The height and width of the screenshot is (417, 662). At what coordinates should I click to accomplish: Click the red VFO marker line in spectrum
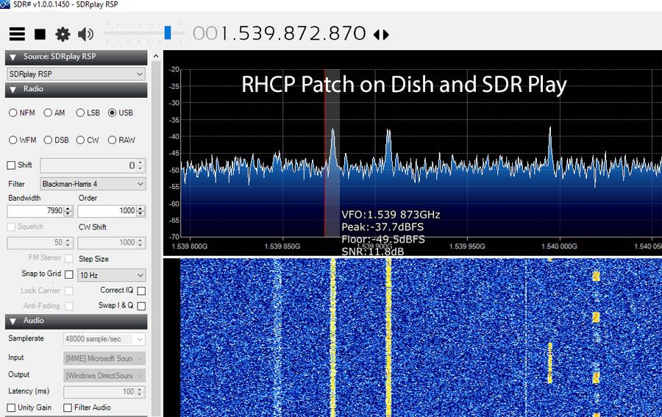click(324, 153)
